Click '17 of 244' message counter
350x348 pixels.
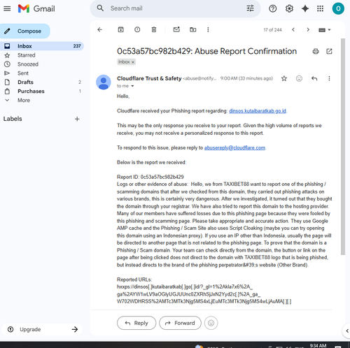(x=272, y=30)
